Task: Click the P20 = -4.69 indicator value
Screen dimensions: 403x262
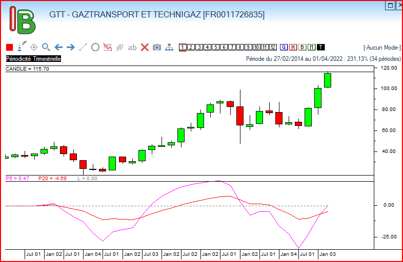Action: pyautogui.click(x=52, y=179)
